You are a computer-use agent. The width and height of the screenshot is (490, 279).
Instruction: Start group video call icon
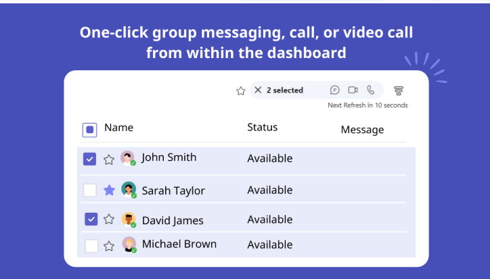353,90
